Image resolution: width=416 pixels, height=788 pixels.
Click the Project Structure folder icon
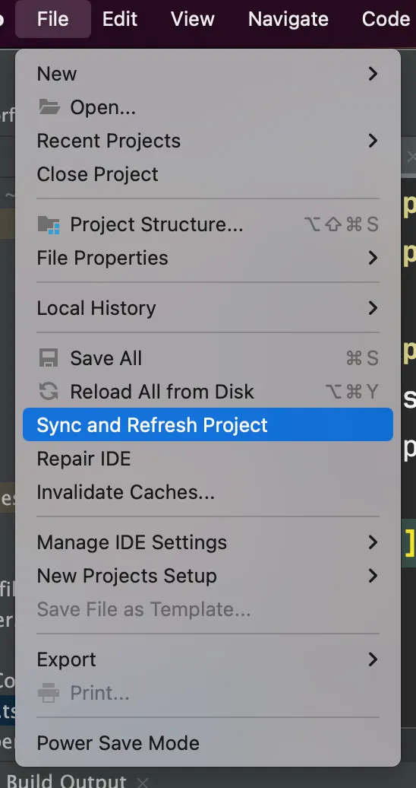point(49,224)
